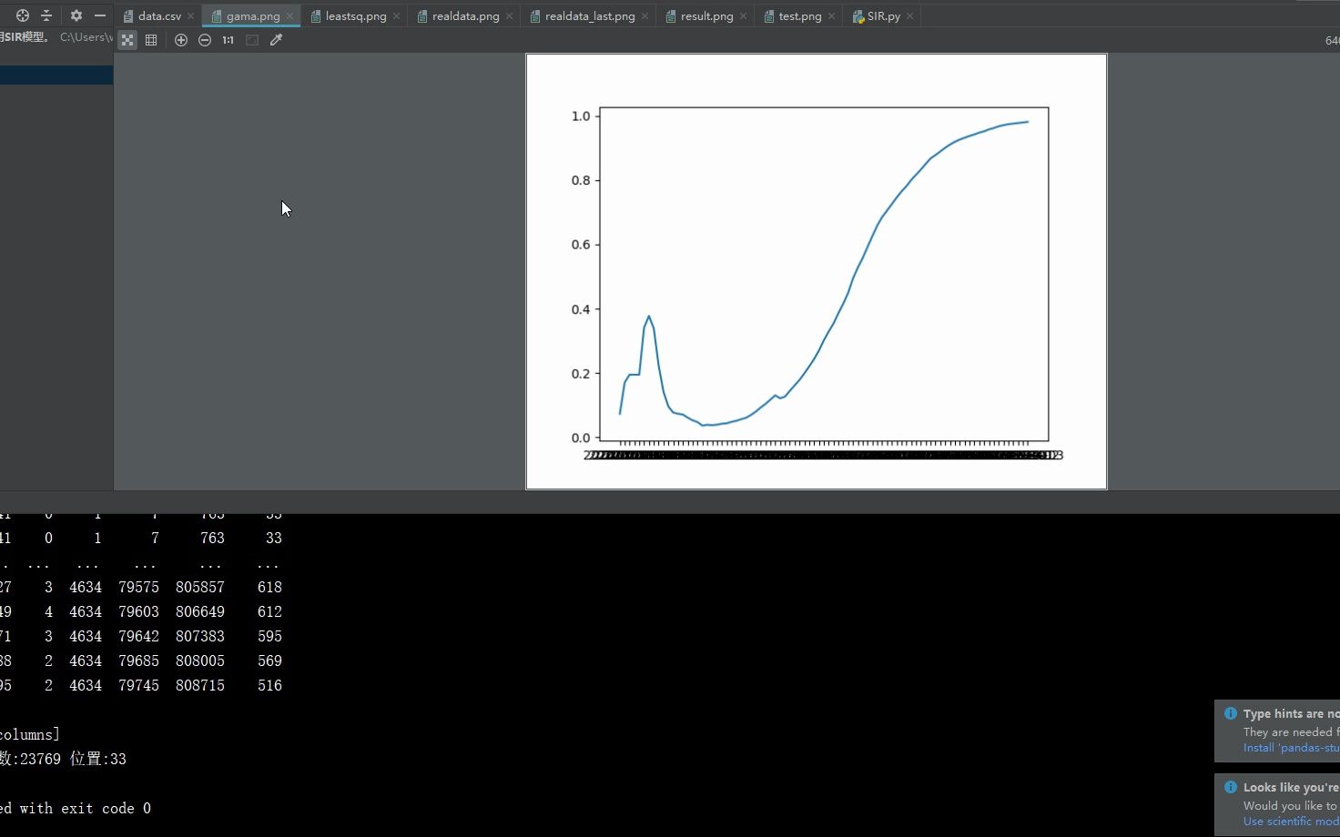Activate the color picker eyedropper
This screenshot has height=837, width=1340.
[x=276, y=40]
